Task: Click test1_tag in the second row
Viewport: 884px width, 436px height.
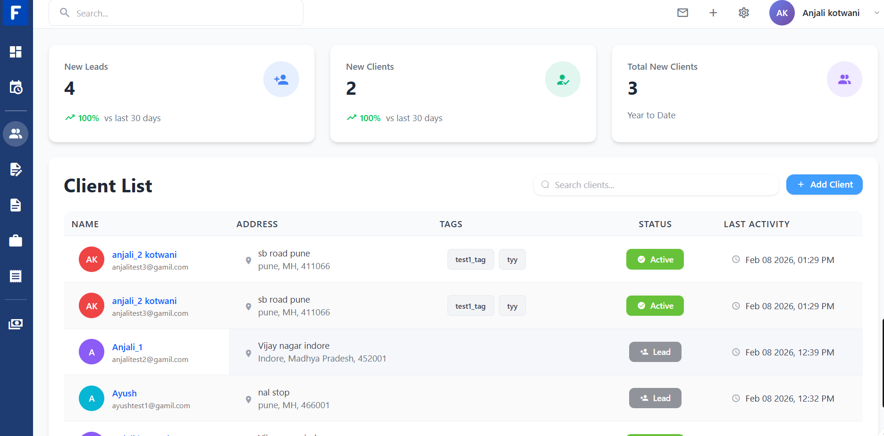Action: click(x=471, y=306)
